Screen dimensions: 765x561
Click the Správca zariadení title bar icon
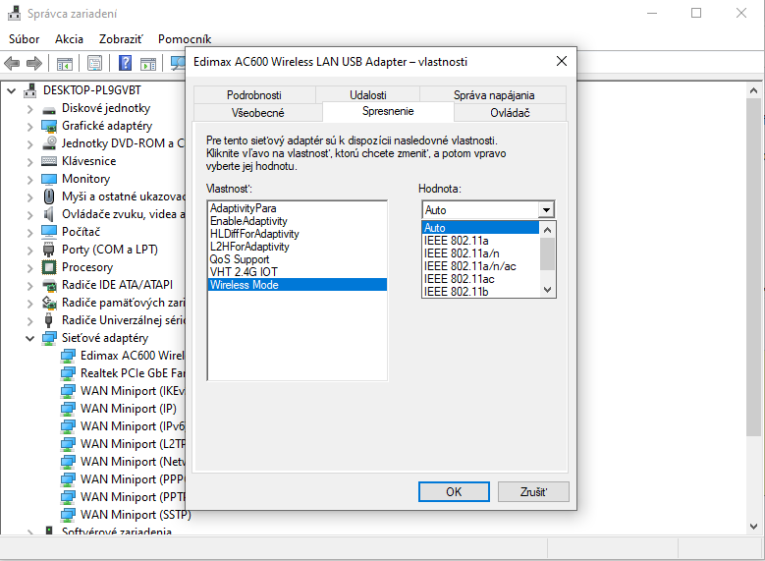[14, 13]
